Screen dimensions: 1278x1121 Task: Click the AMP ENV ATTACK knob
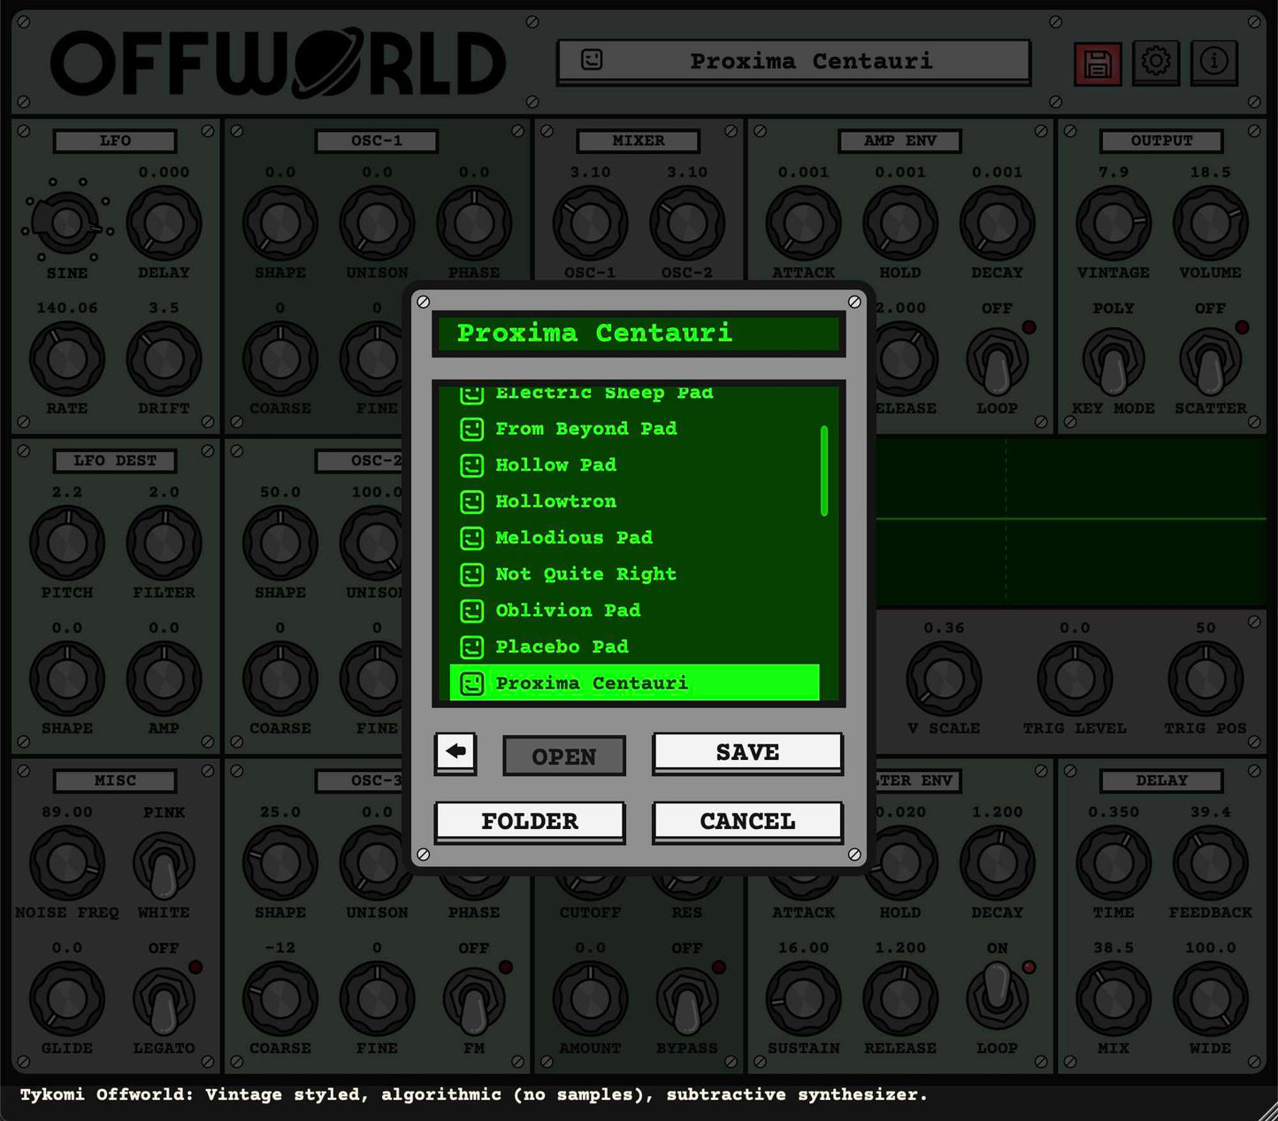tap(803, 223)
